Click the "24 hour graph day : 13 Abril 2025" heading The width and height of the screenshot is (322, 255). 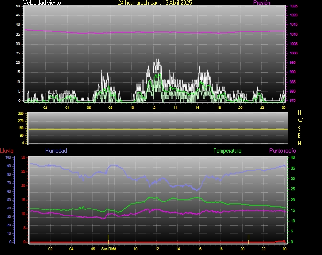[154, 3]
